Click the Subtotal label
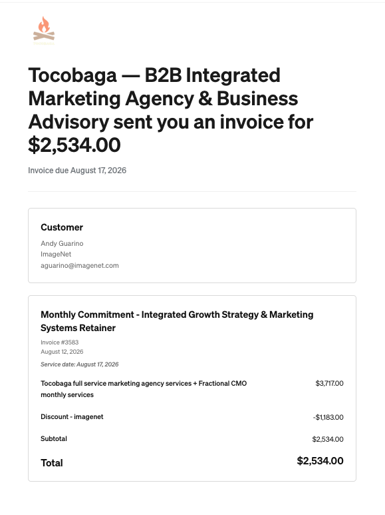The height and width of the screenshot is (515, 385). 54,439
